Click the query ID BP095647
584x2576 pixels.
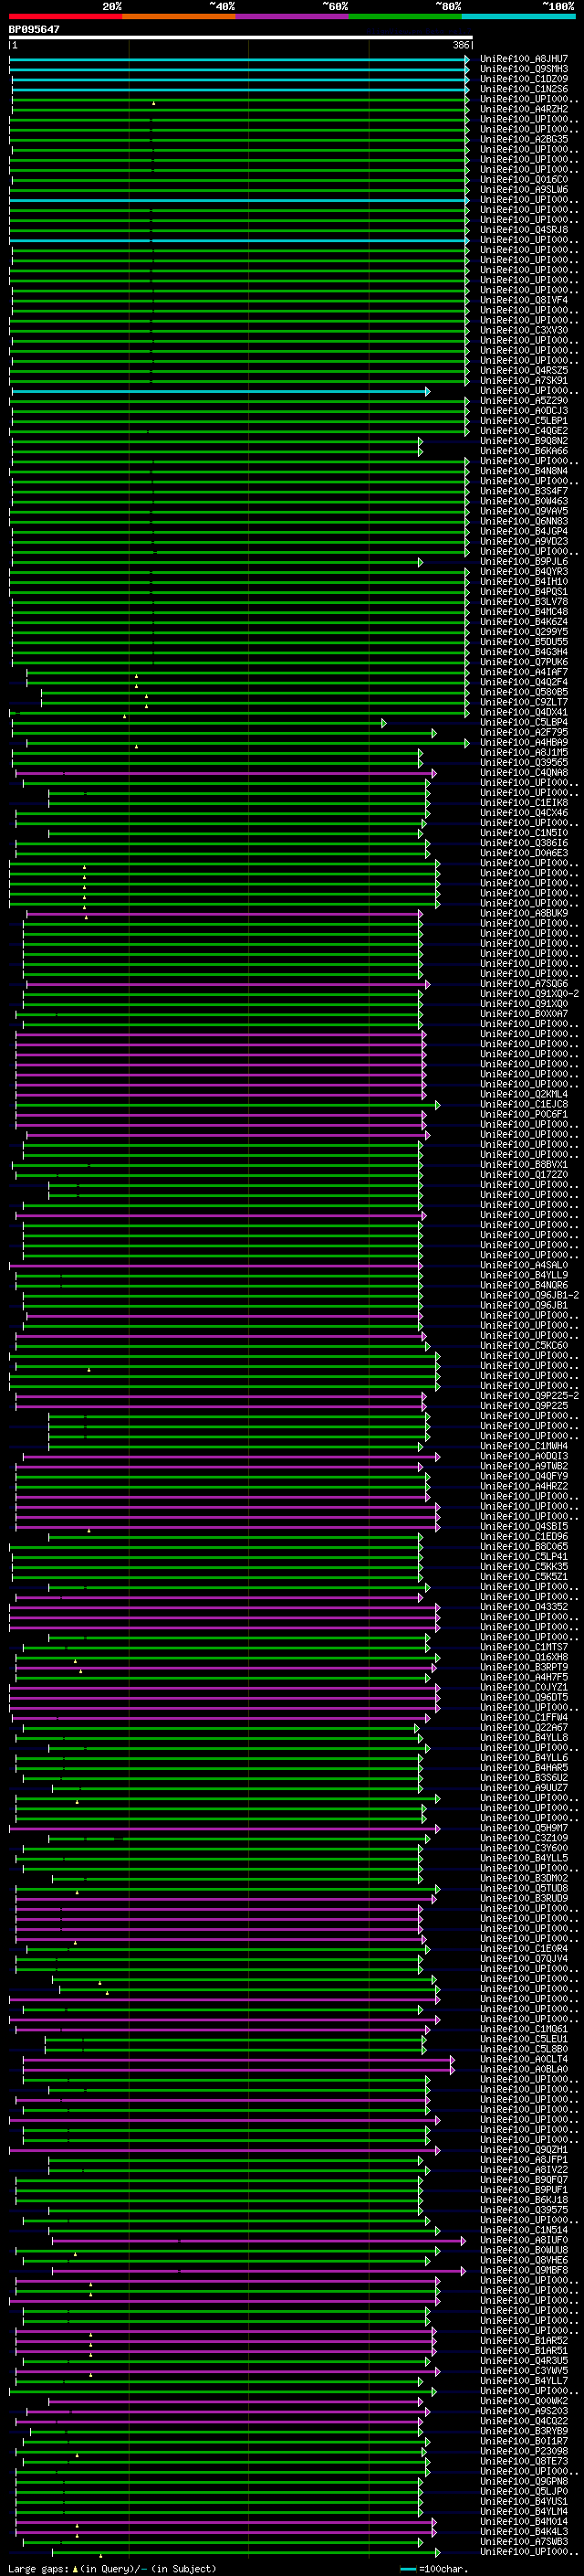tap(34, 30)
